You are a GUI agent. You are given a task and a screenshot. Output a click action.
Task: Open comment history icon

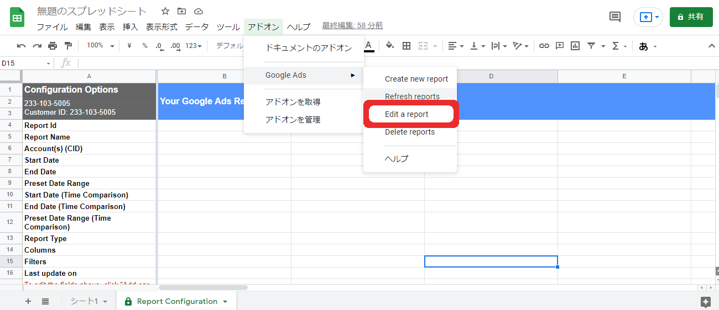[x=615, y=17]
